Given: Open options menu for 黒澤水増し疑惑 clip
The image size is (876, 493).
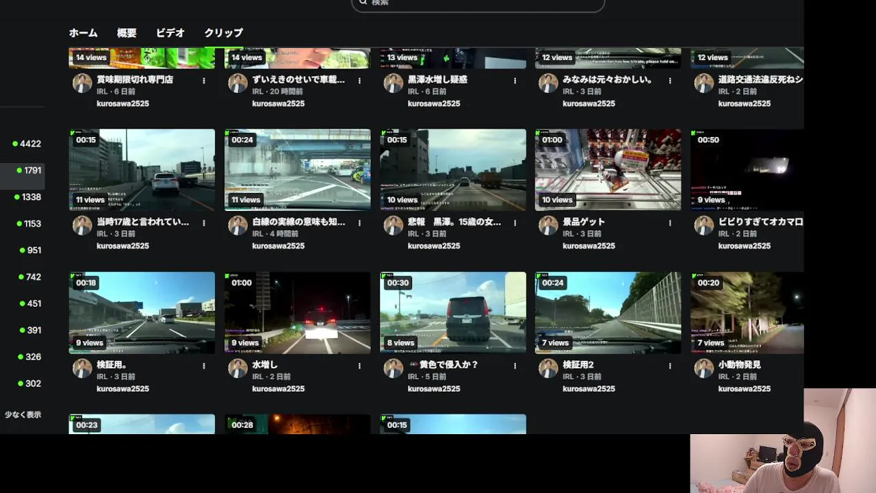Looking at the screenshot, I should coord(515,80).
